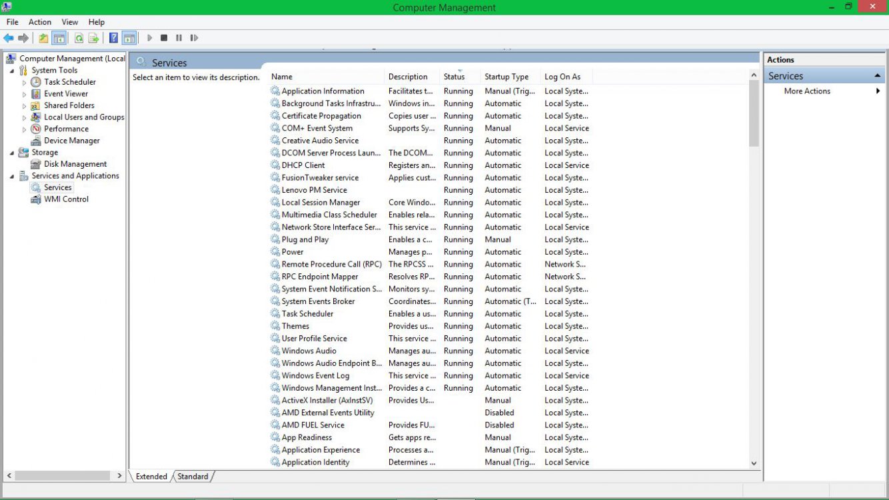
Task: Click gear icon beside Windows Audio service
Action: tap(275, 351)
